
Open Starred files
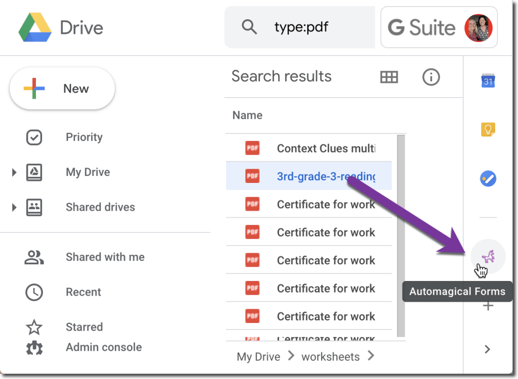pyautogui.click(x=84, y=327)
